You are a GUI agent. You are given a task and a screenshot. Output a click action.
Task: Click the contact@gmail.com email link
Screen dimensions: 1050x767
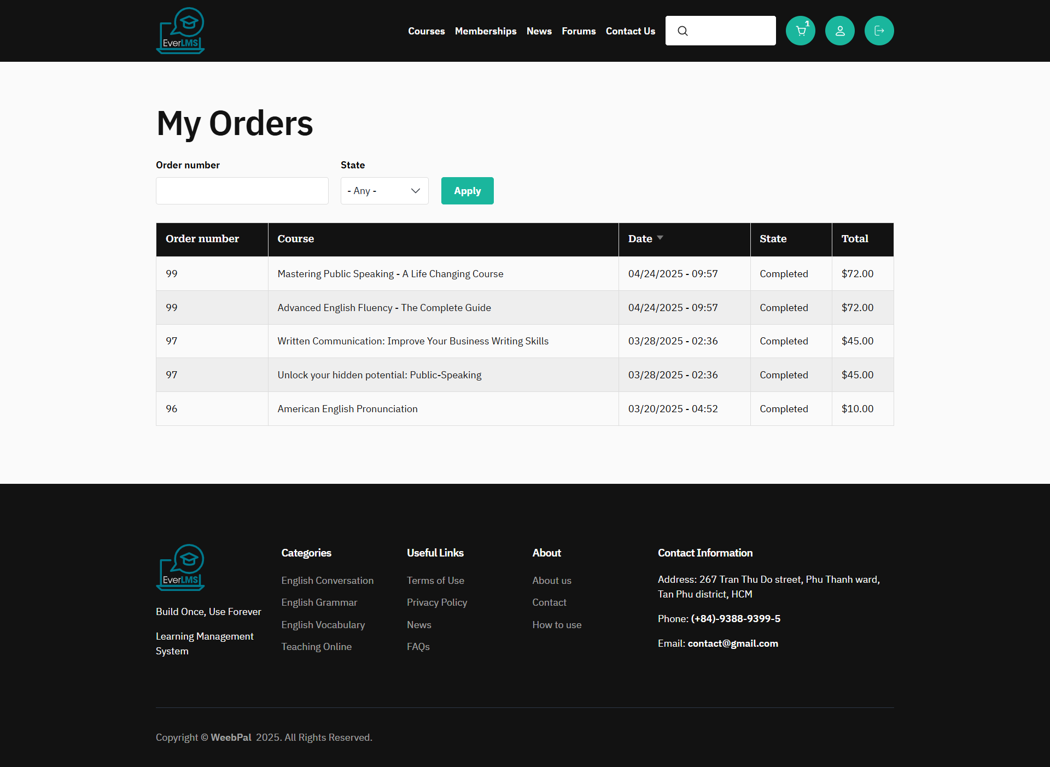tap(732, 643)
